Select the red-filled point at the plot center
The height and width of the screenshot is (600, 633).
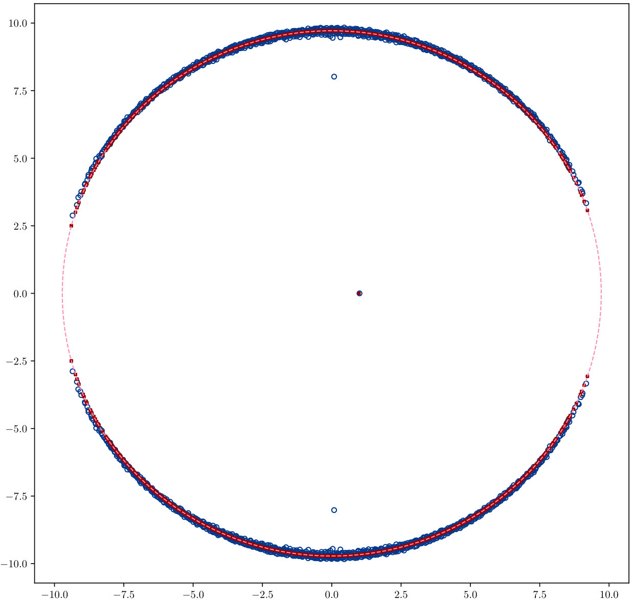[x=359, y=293]
